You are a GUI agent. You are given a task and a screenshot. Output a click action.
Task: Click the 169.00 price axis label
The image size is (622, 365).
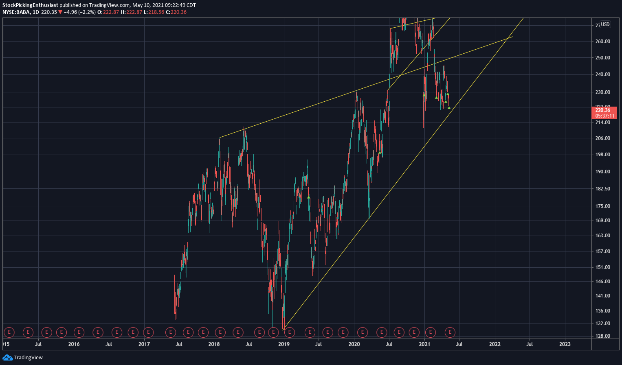(x=603, y=221)
